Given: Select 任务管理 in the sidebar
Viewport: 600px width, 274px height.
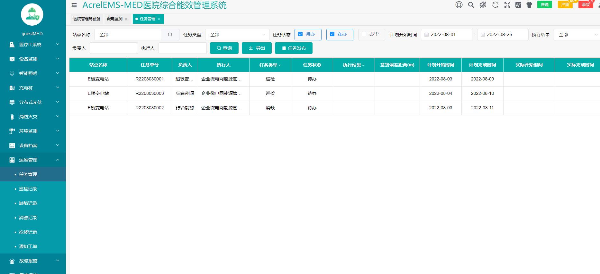Looking at the screenshot, I should [33, 174].
